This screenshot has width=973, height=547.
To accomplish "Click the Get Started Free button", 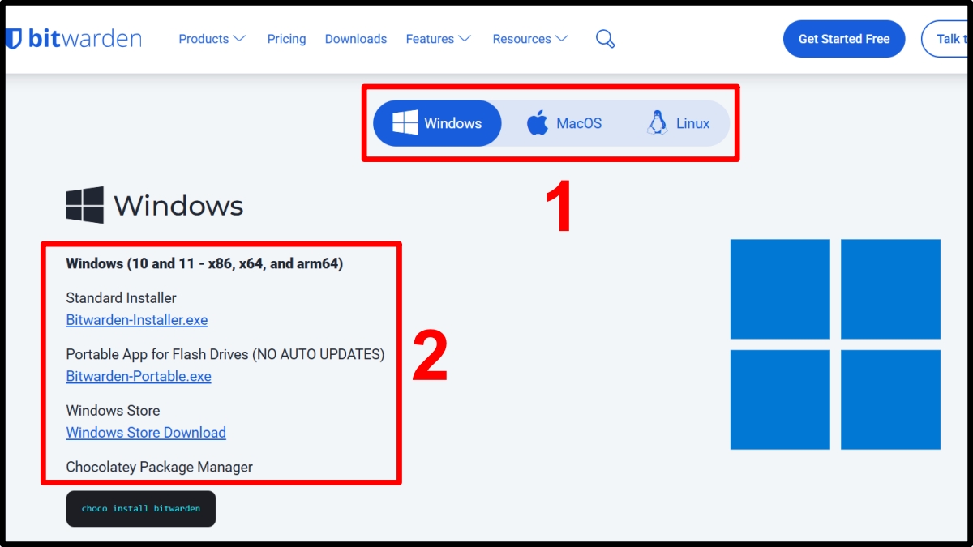I will pos(844,39).
